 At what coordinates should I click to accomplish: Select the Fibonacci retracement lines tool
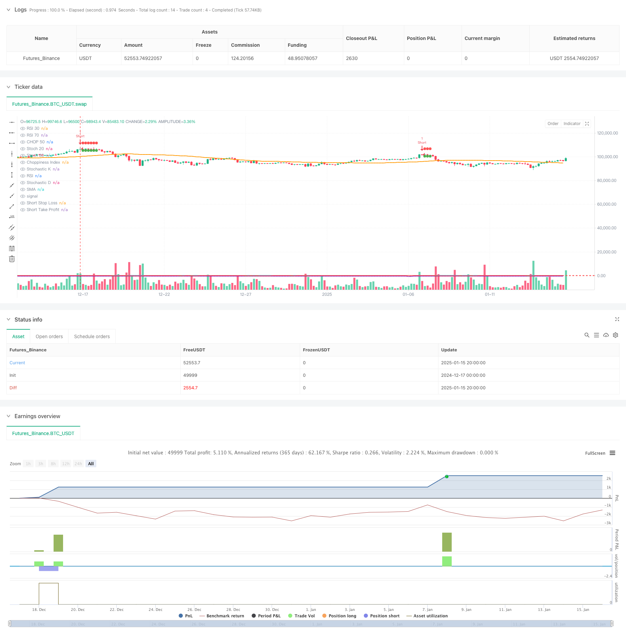point(12,248)
